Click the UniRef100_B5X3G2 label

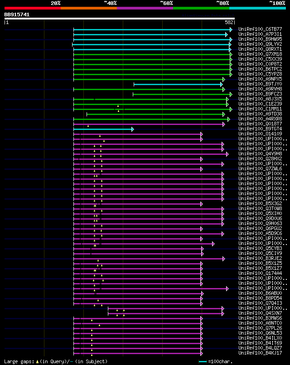260,203
